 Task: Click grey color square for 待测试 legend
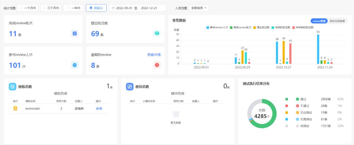click(x=287, y=126)
